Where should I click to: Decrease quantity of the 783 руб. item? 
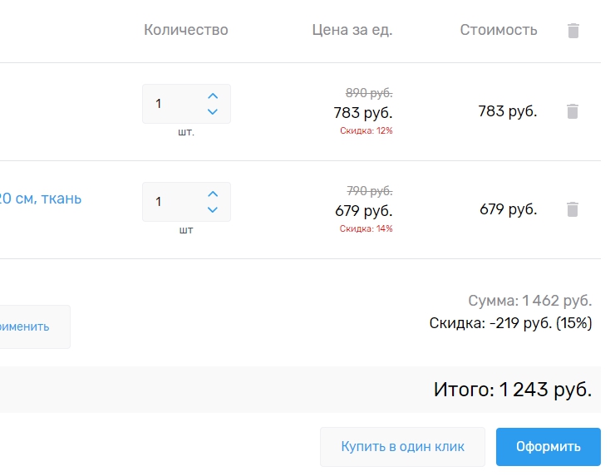click(213, 112)
